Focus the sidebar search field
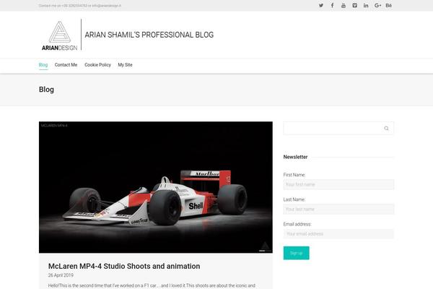This screenshot has width=433, height=289. click(x=338, y=128)
